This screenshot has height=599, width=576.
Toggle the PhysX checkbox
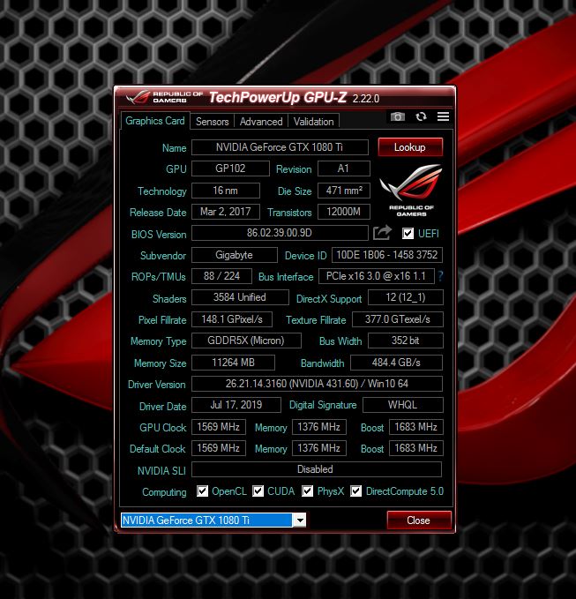pos(307,490)
